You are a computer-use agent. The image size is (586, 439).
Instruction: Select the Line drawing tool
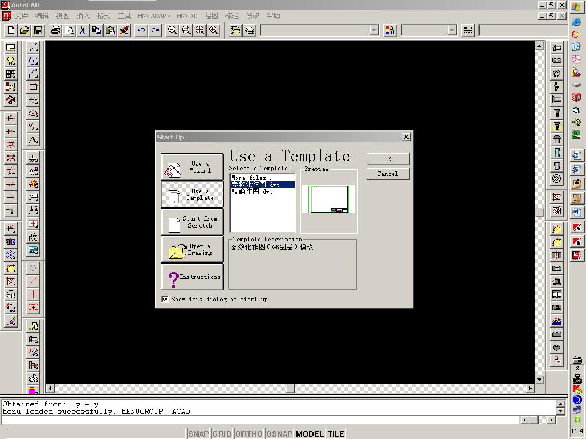pyautogui.click(x=33, y=47)
